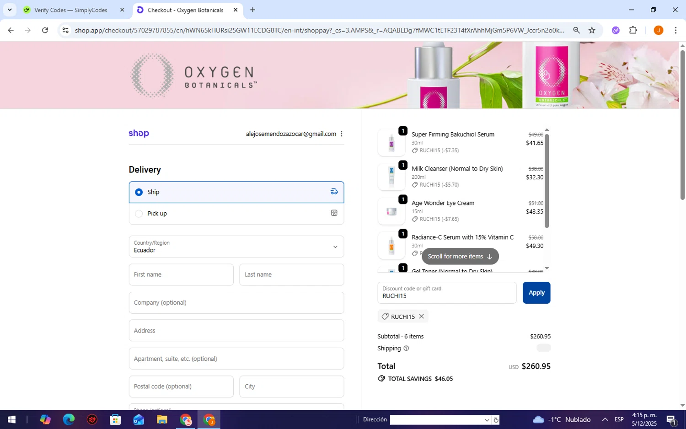Bookmark this page with star icon

point(592,30)
